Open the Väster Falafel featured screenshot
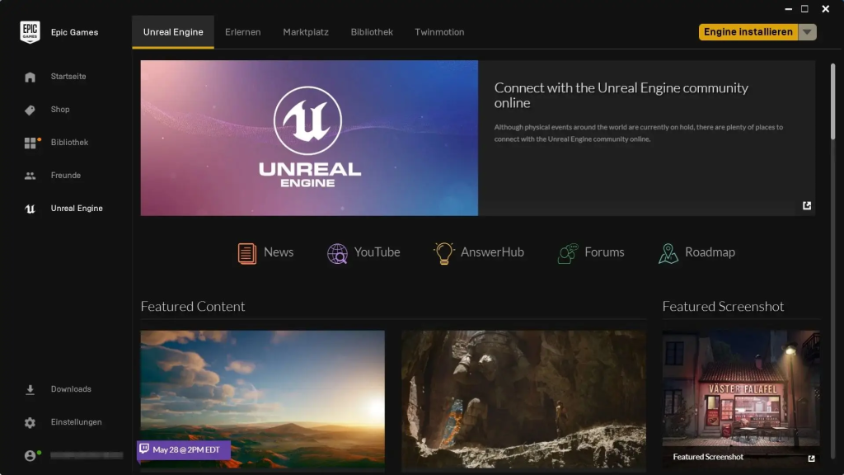844x475 pixels. coord(741,397)
